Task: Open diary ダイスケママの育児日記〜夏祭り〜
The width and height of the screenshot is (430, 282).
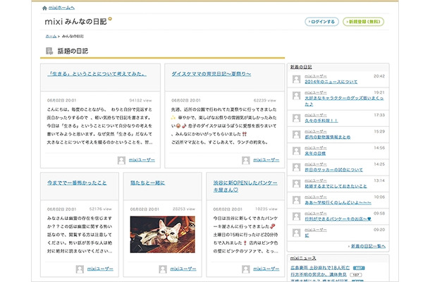Action: point(211,74)
